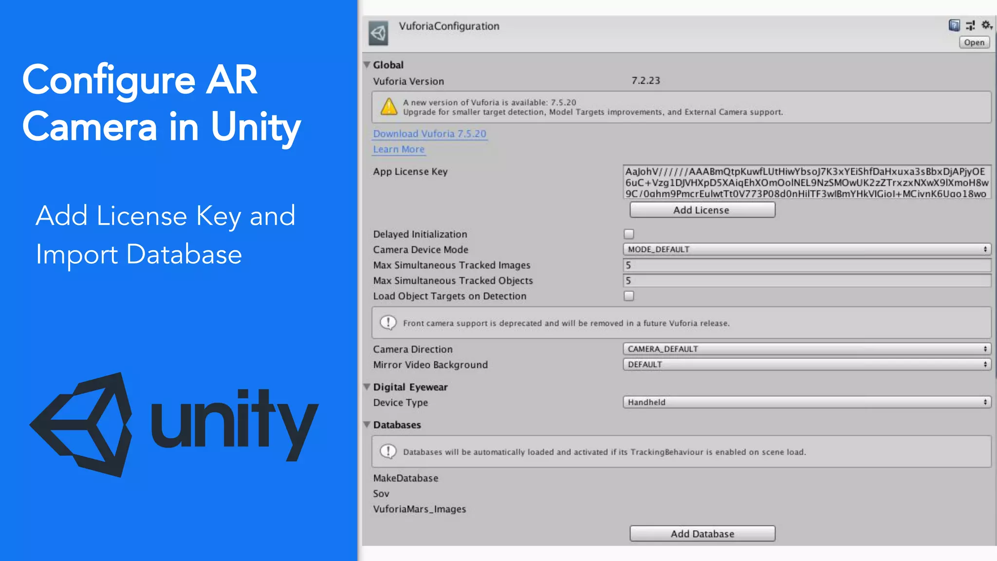Open the Download Vuforia 7.5.20 link
The height and width of the screenshot is (561, 997).
pos(430,134)
